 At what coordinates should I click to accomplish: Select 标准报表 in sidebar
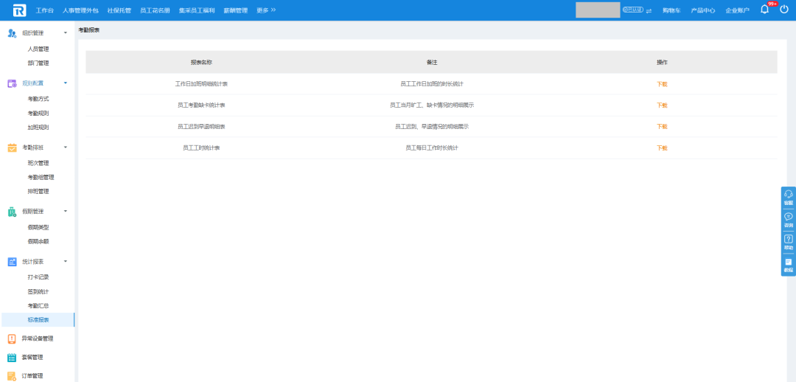point(38,320)
